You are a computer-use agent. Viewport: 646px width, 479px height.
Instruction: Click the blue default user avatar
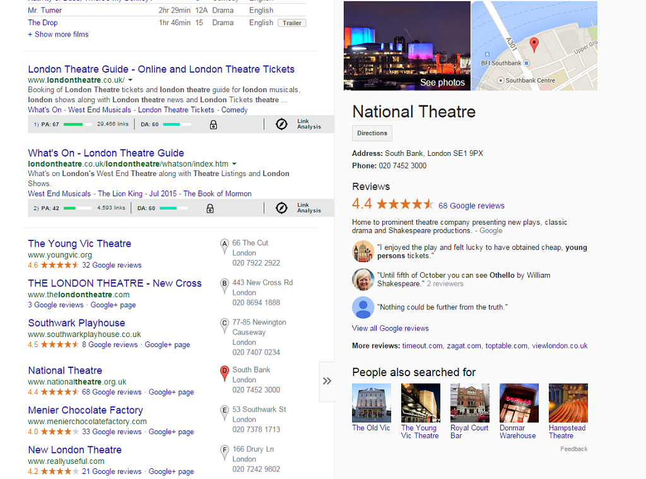click(363, 307)
